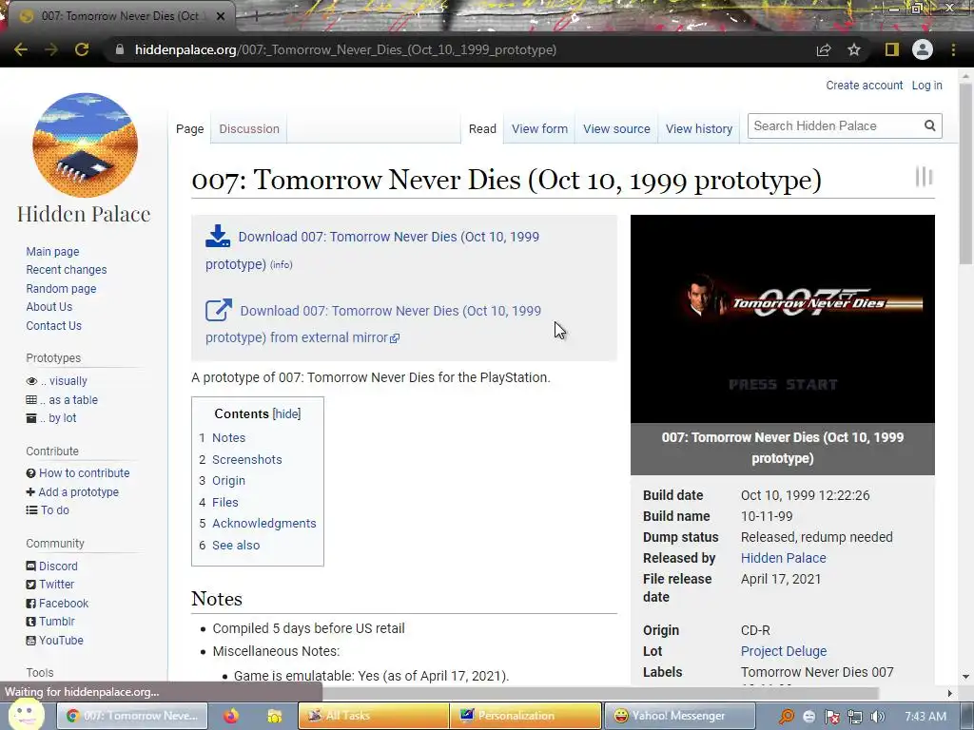Open Recent changes sidebar link
Screen dimensions: 974x730
[66, 269]
